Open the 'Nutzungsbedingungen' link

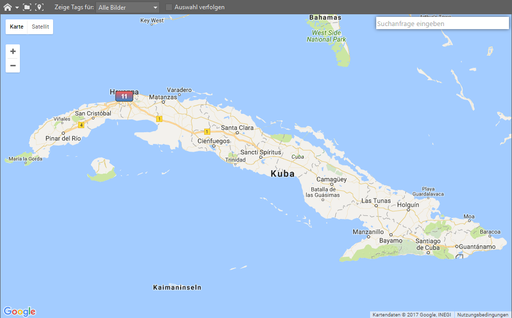pos(482,315)
